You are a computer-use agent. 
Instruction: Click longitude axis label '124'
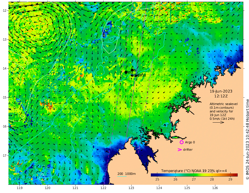point(159,188)
